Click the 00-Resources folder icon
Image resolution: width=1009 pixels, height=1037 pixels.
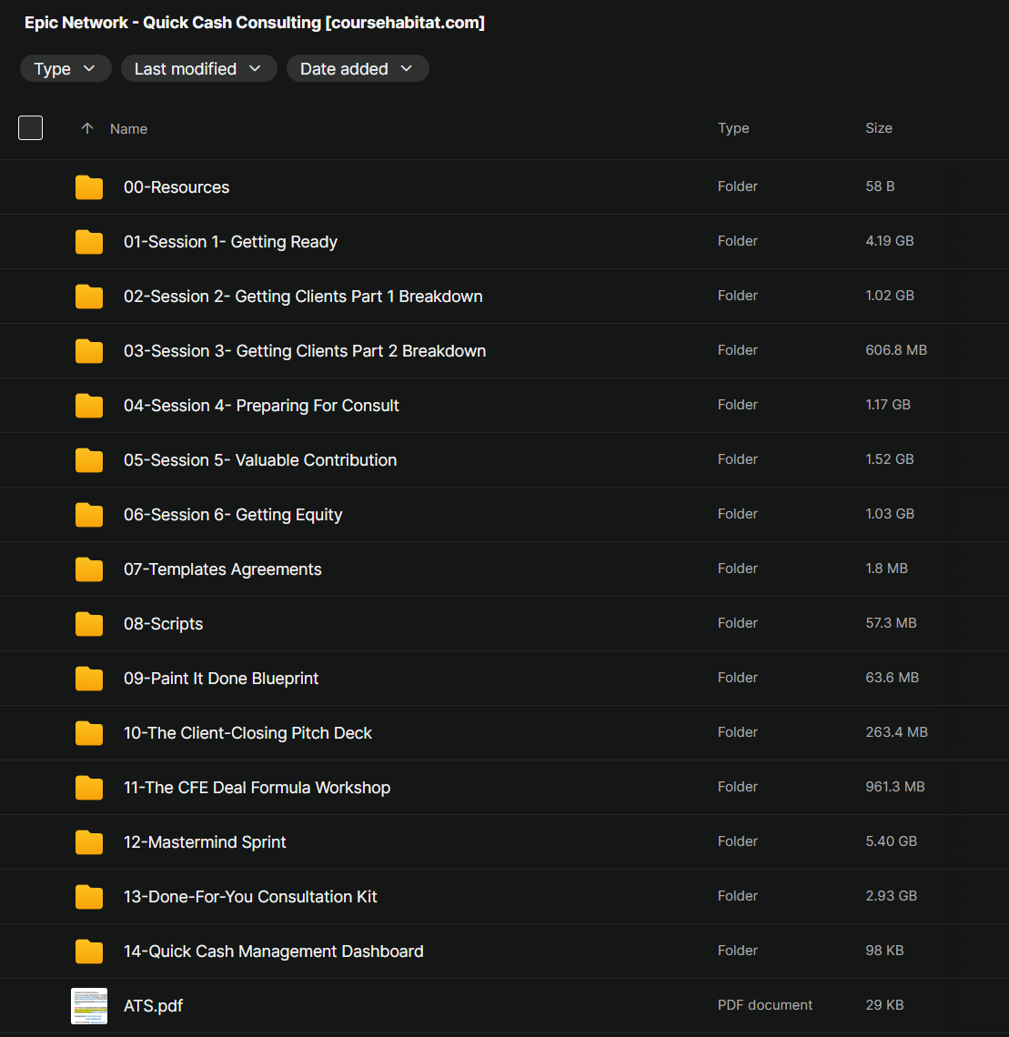(89, 187)
